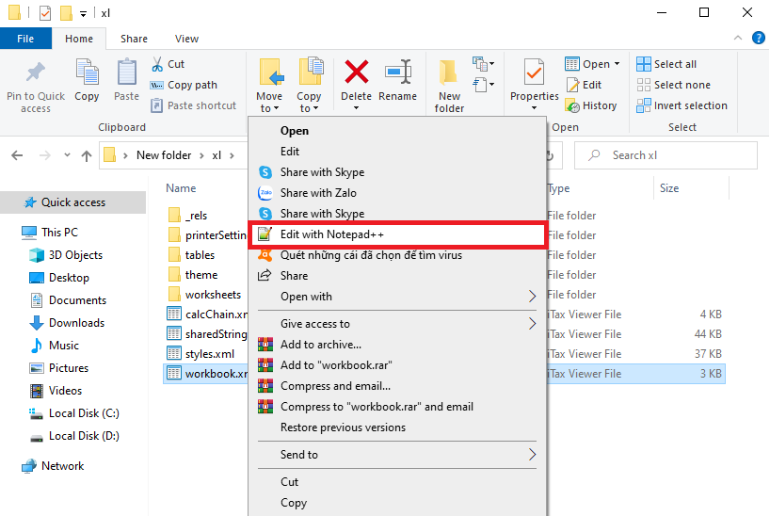This screenshot has height=516, width=770.
Task: Expand the Open with submenu
Action: pos(532,297)
